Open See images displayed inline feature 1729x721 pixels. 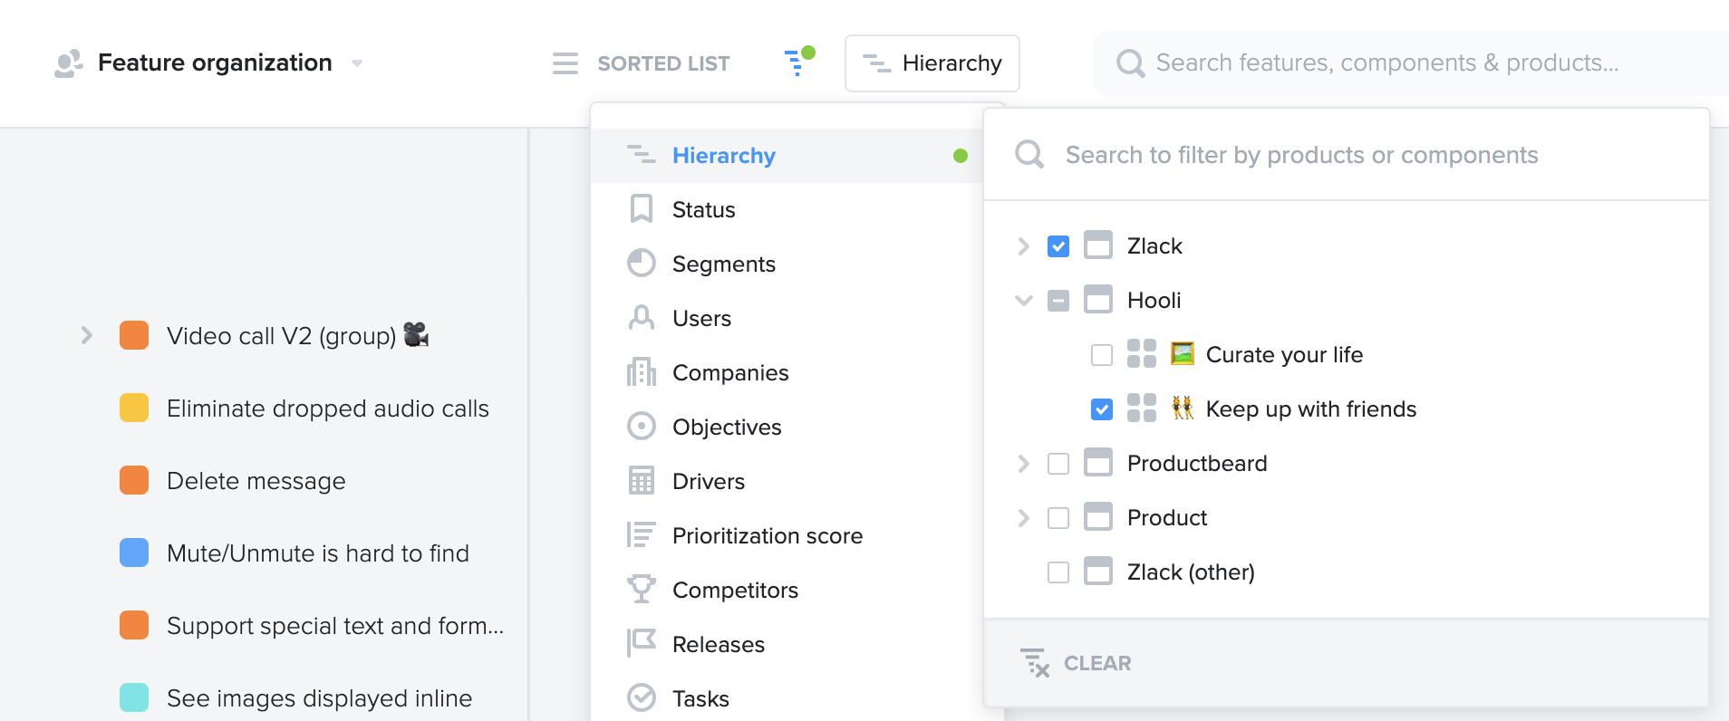tap(319, 698)
